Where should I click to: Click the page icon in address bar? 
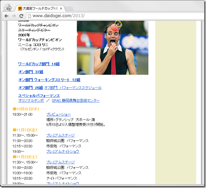(29, 16)
